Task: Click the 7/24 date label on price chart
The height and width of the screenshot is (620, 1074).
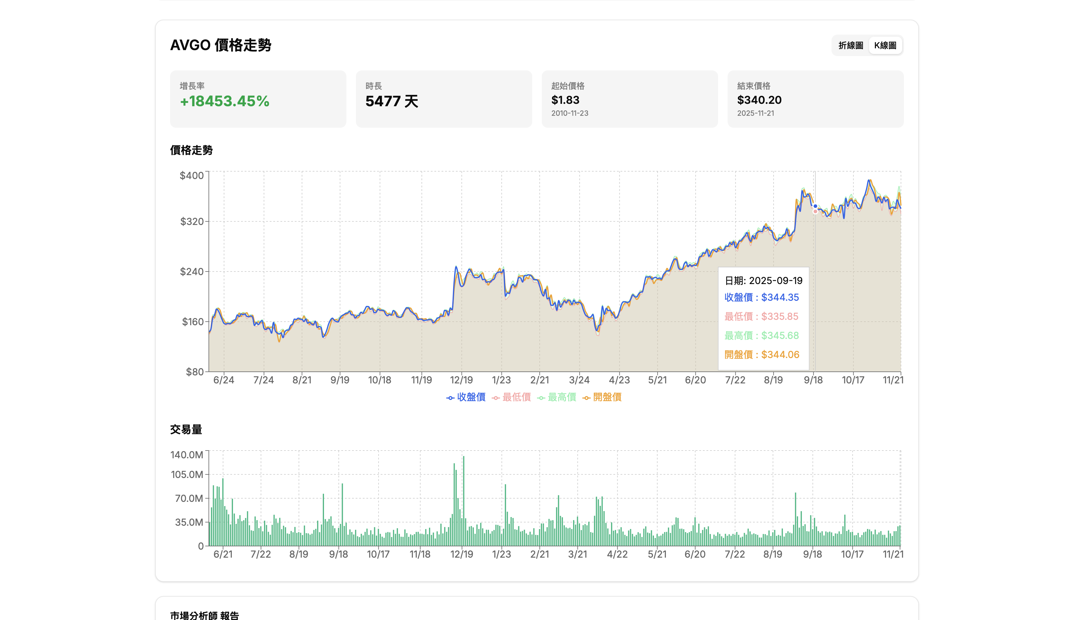Action: click(x=263, y=380)
